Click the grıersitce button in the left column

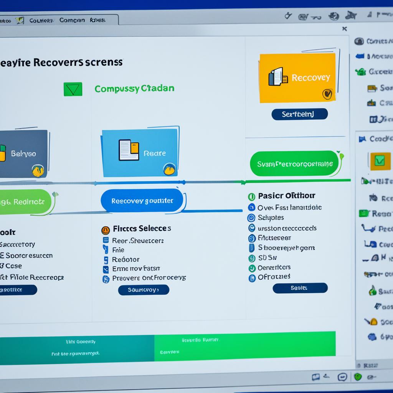18,290
